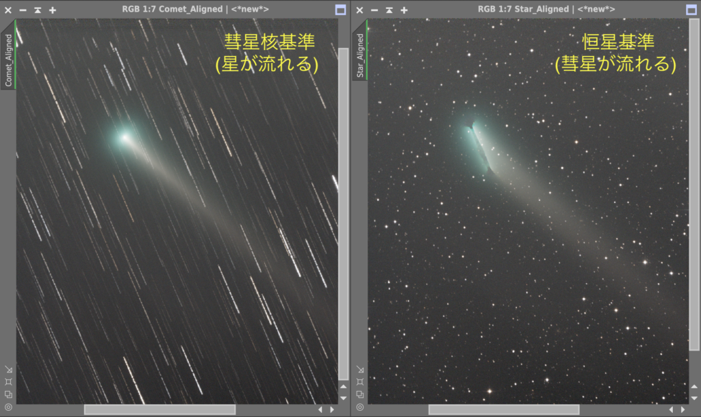
Task: Shade the Star_Aligned window title bar
Action: click(x=389, y=10)
